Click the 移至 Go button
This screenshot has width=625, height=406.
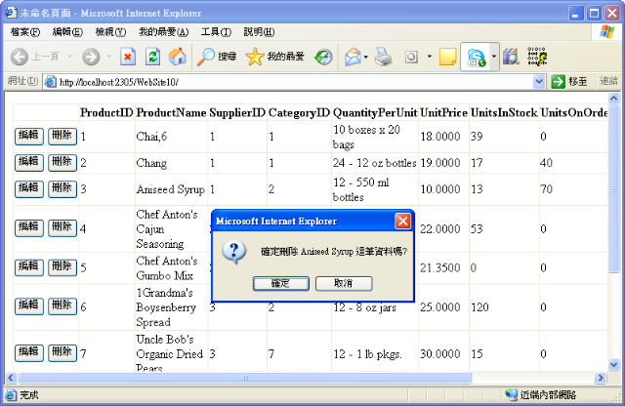click(x=569, y=82)
